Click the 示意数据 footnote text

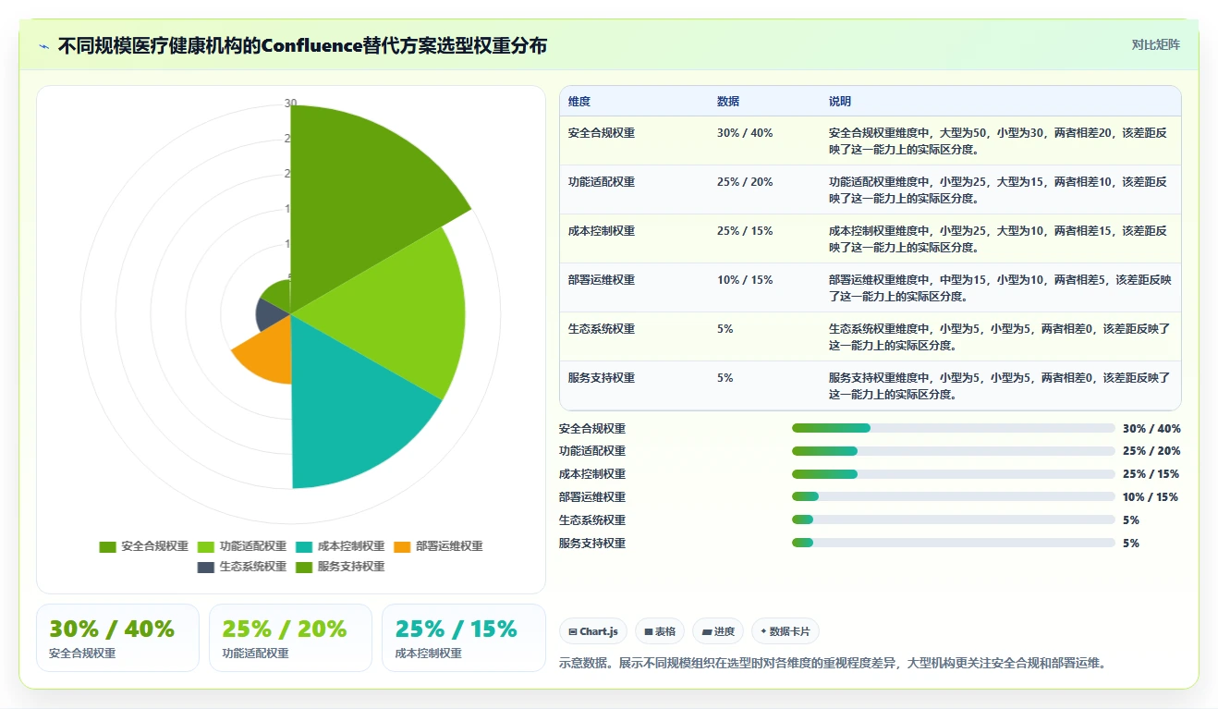pyautogui.click(x=833, y=663)
